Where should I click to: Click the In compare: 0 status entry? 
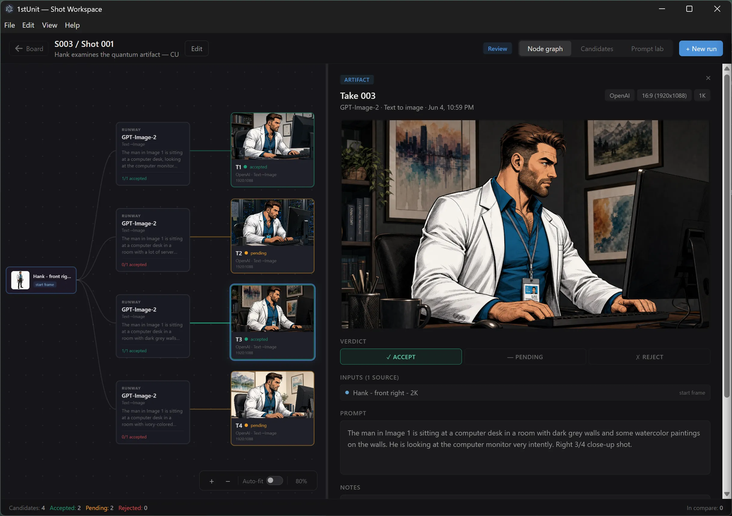pyautogui.click(x=705, y=508)
